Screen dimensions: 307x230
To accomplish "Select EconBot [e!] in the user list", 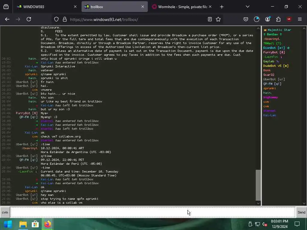I will 276,48.
